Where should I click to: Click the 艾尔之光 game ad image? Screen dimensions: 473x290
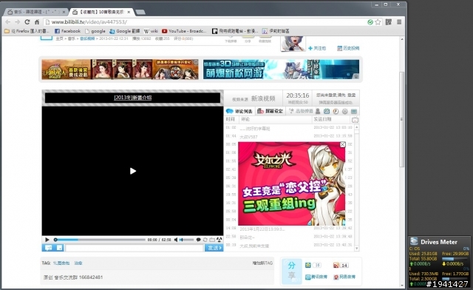pyautogui.click(x=292, y=183)
